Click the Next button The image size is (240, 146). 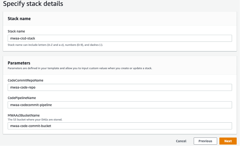click(228, 141)
